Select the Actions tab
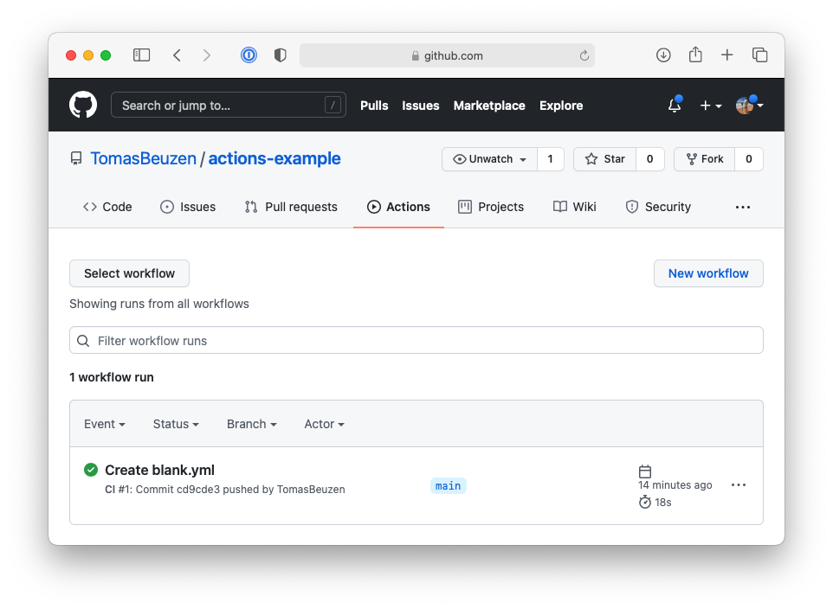 point(398,207)
